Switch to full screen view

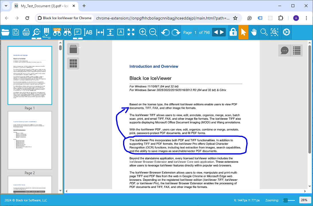click(131, 32)
